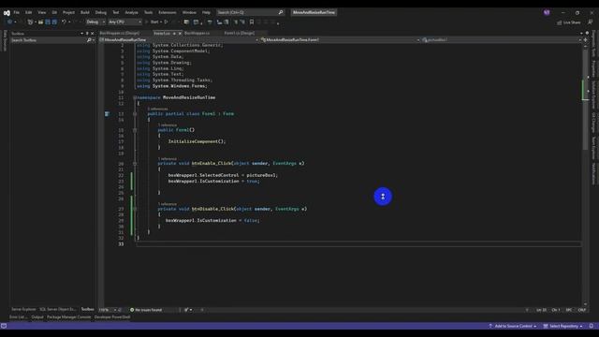Click the quick actions icon on line 13

(x=107, y=114)
